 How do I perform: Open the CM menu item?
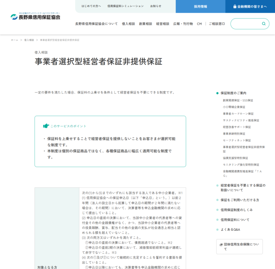pos(199,24)
